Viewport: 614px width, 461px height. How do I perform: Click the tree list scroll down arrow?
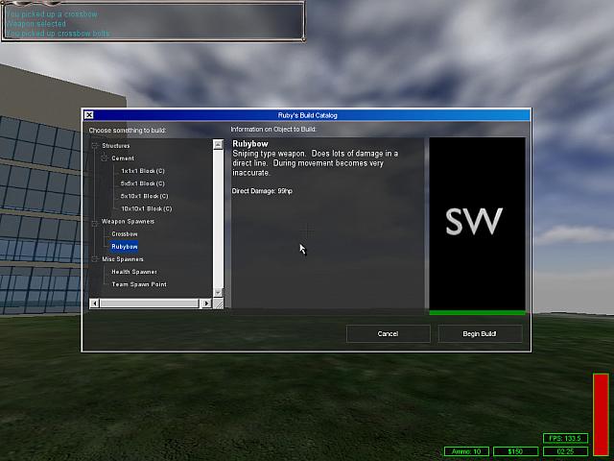tap(218, 292)
